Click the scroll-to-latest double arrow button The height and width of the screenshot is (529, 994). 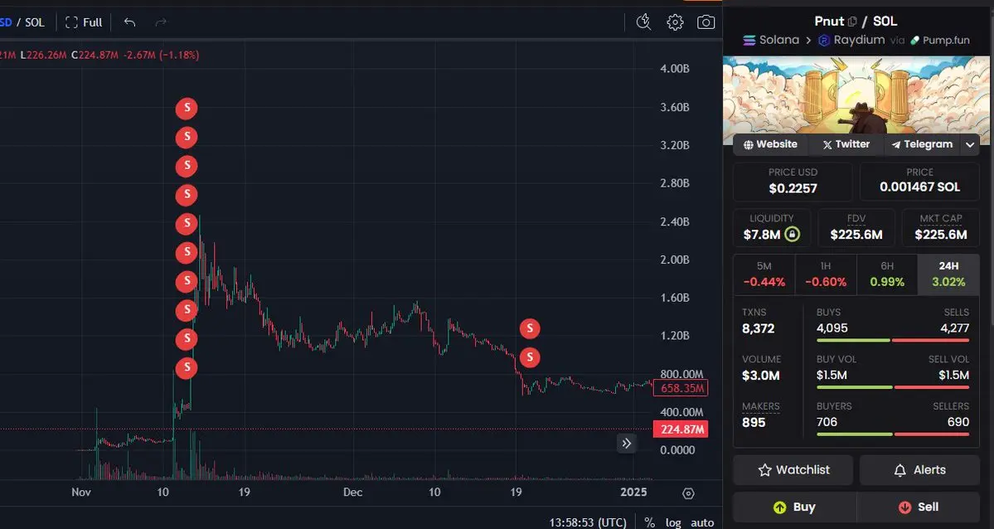(x=626, y=444)
